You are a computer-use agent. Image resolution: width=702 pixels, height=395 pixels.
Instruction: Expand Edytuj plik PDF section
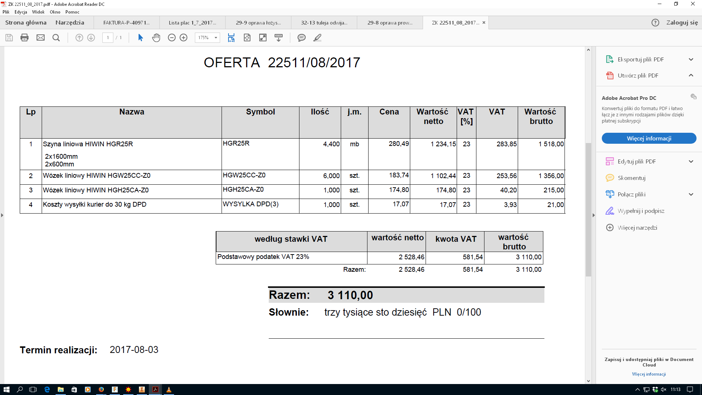click(691, 161)
